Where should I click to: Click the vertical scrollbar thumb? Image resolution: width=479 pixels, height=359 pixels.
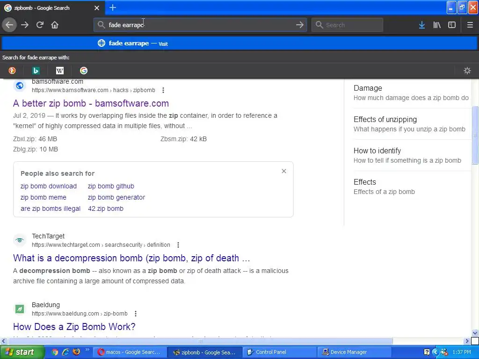[x=475, y=135]
